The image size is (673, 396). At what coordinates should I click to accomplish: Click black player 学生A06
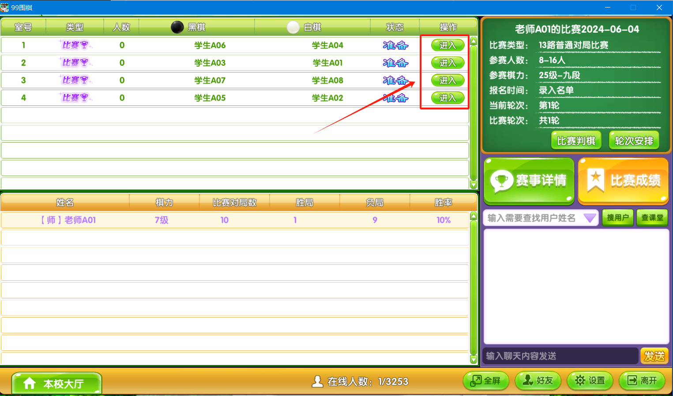pos(210,45)
